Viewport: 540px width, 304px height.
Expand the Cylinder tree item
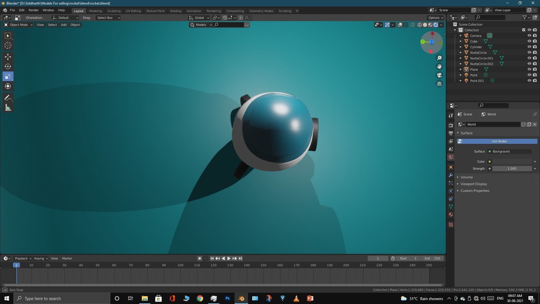461,47
